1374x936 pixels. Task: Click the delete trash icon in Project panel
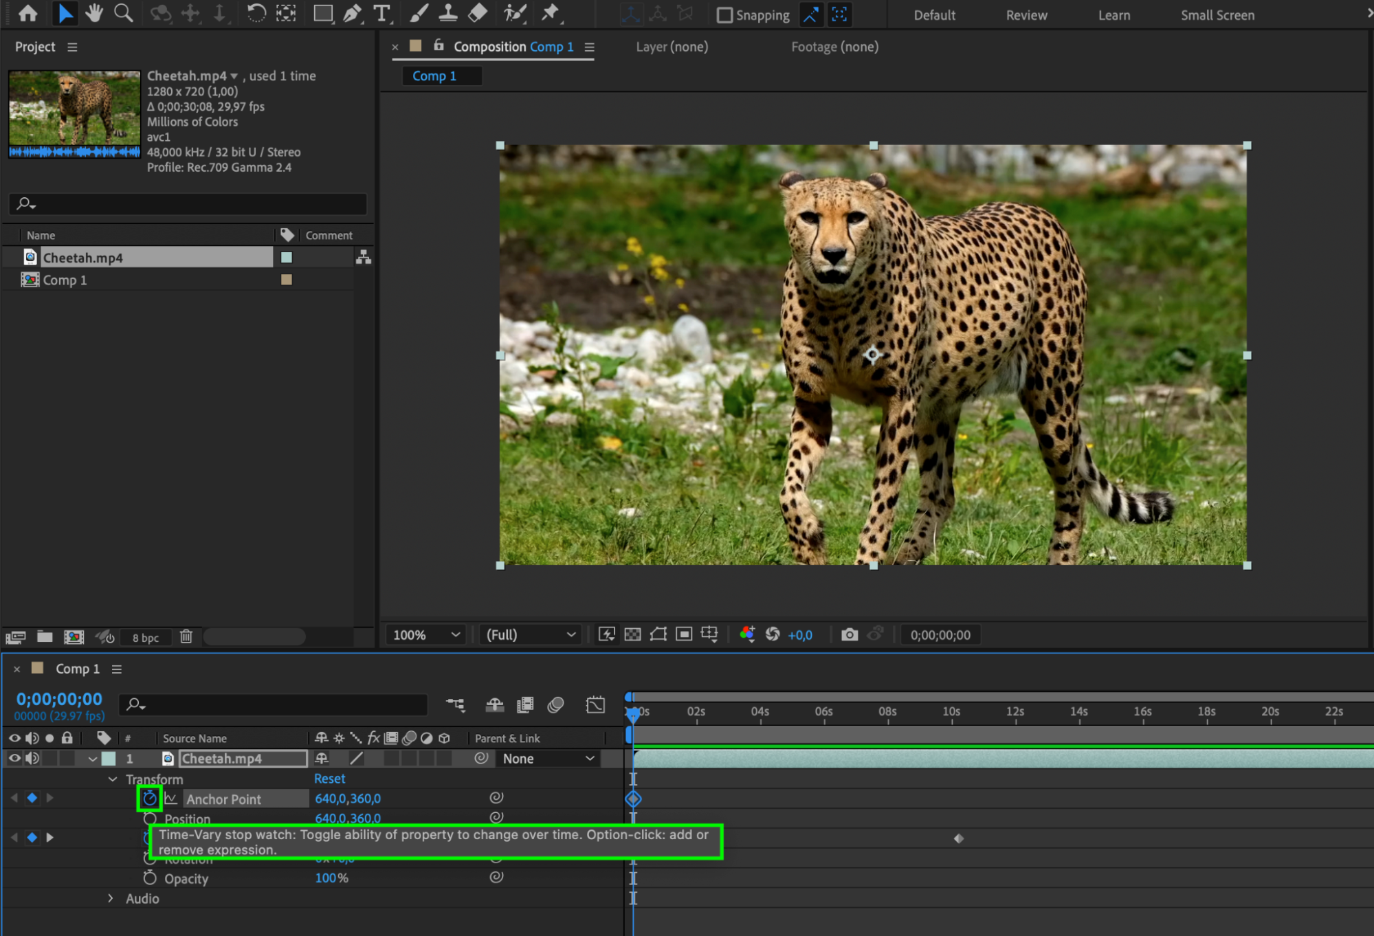[x=186, y=636]
